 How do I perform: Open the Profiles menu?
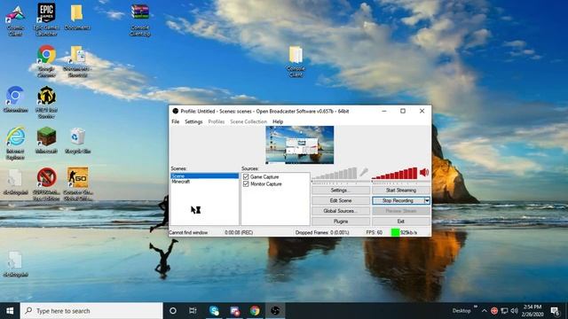(x=217, y=121)
